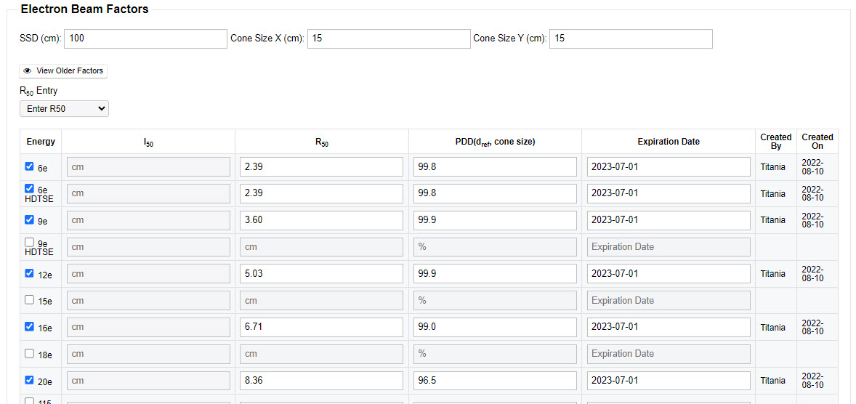Edit the R50 value 8.36 for 20e
The height and width of the screenshot is (404, 856).
[321, 381]
